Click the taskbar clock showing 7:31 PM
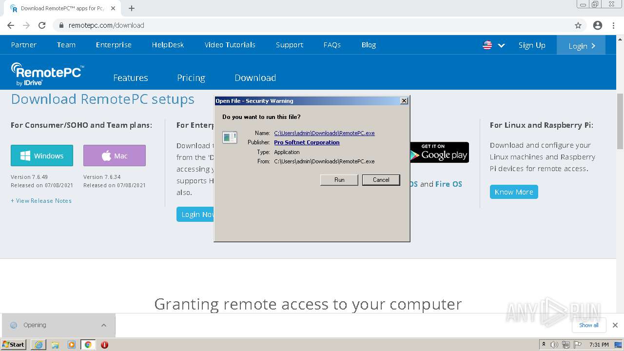The image size is (624, 351). tap(599, 345)
